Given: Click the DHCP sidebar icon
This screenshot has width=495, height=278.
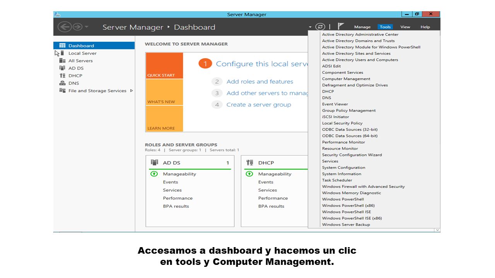Looking at the screenshot, I should [x=62, y=76].
